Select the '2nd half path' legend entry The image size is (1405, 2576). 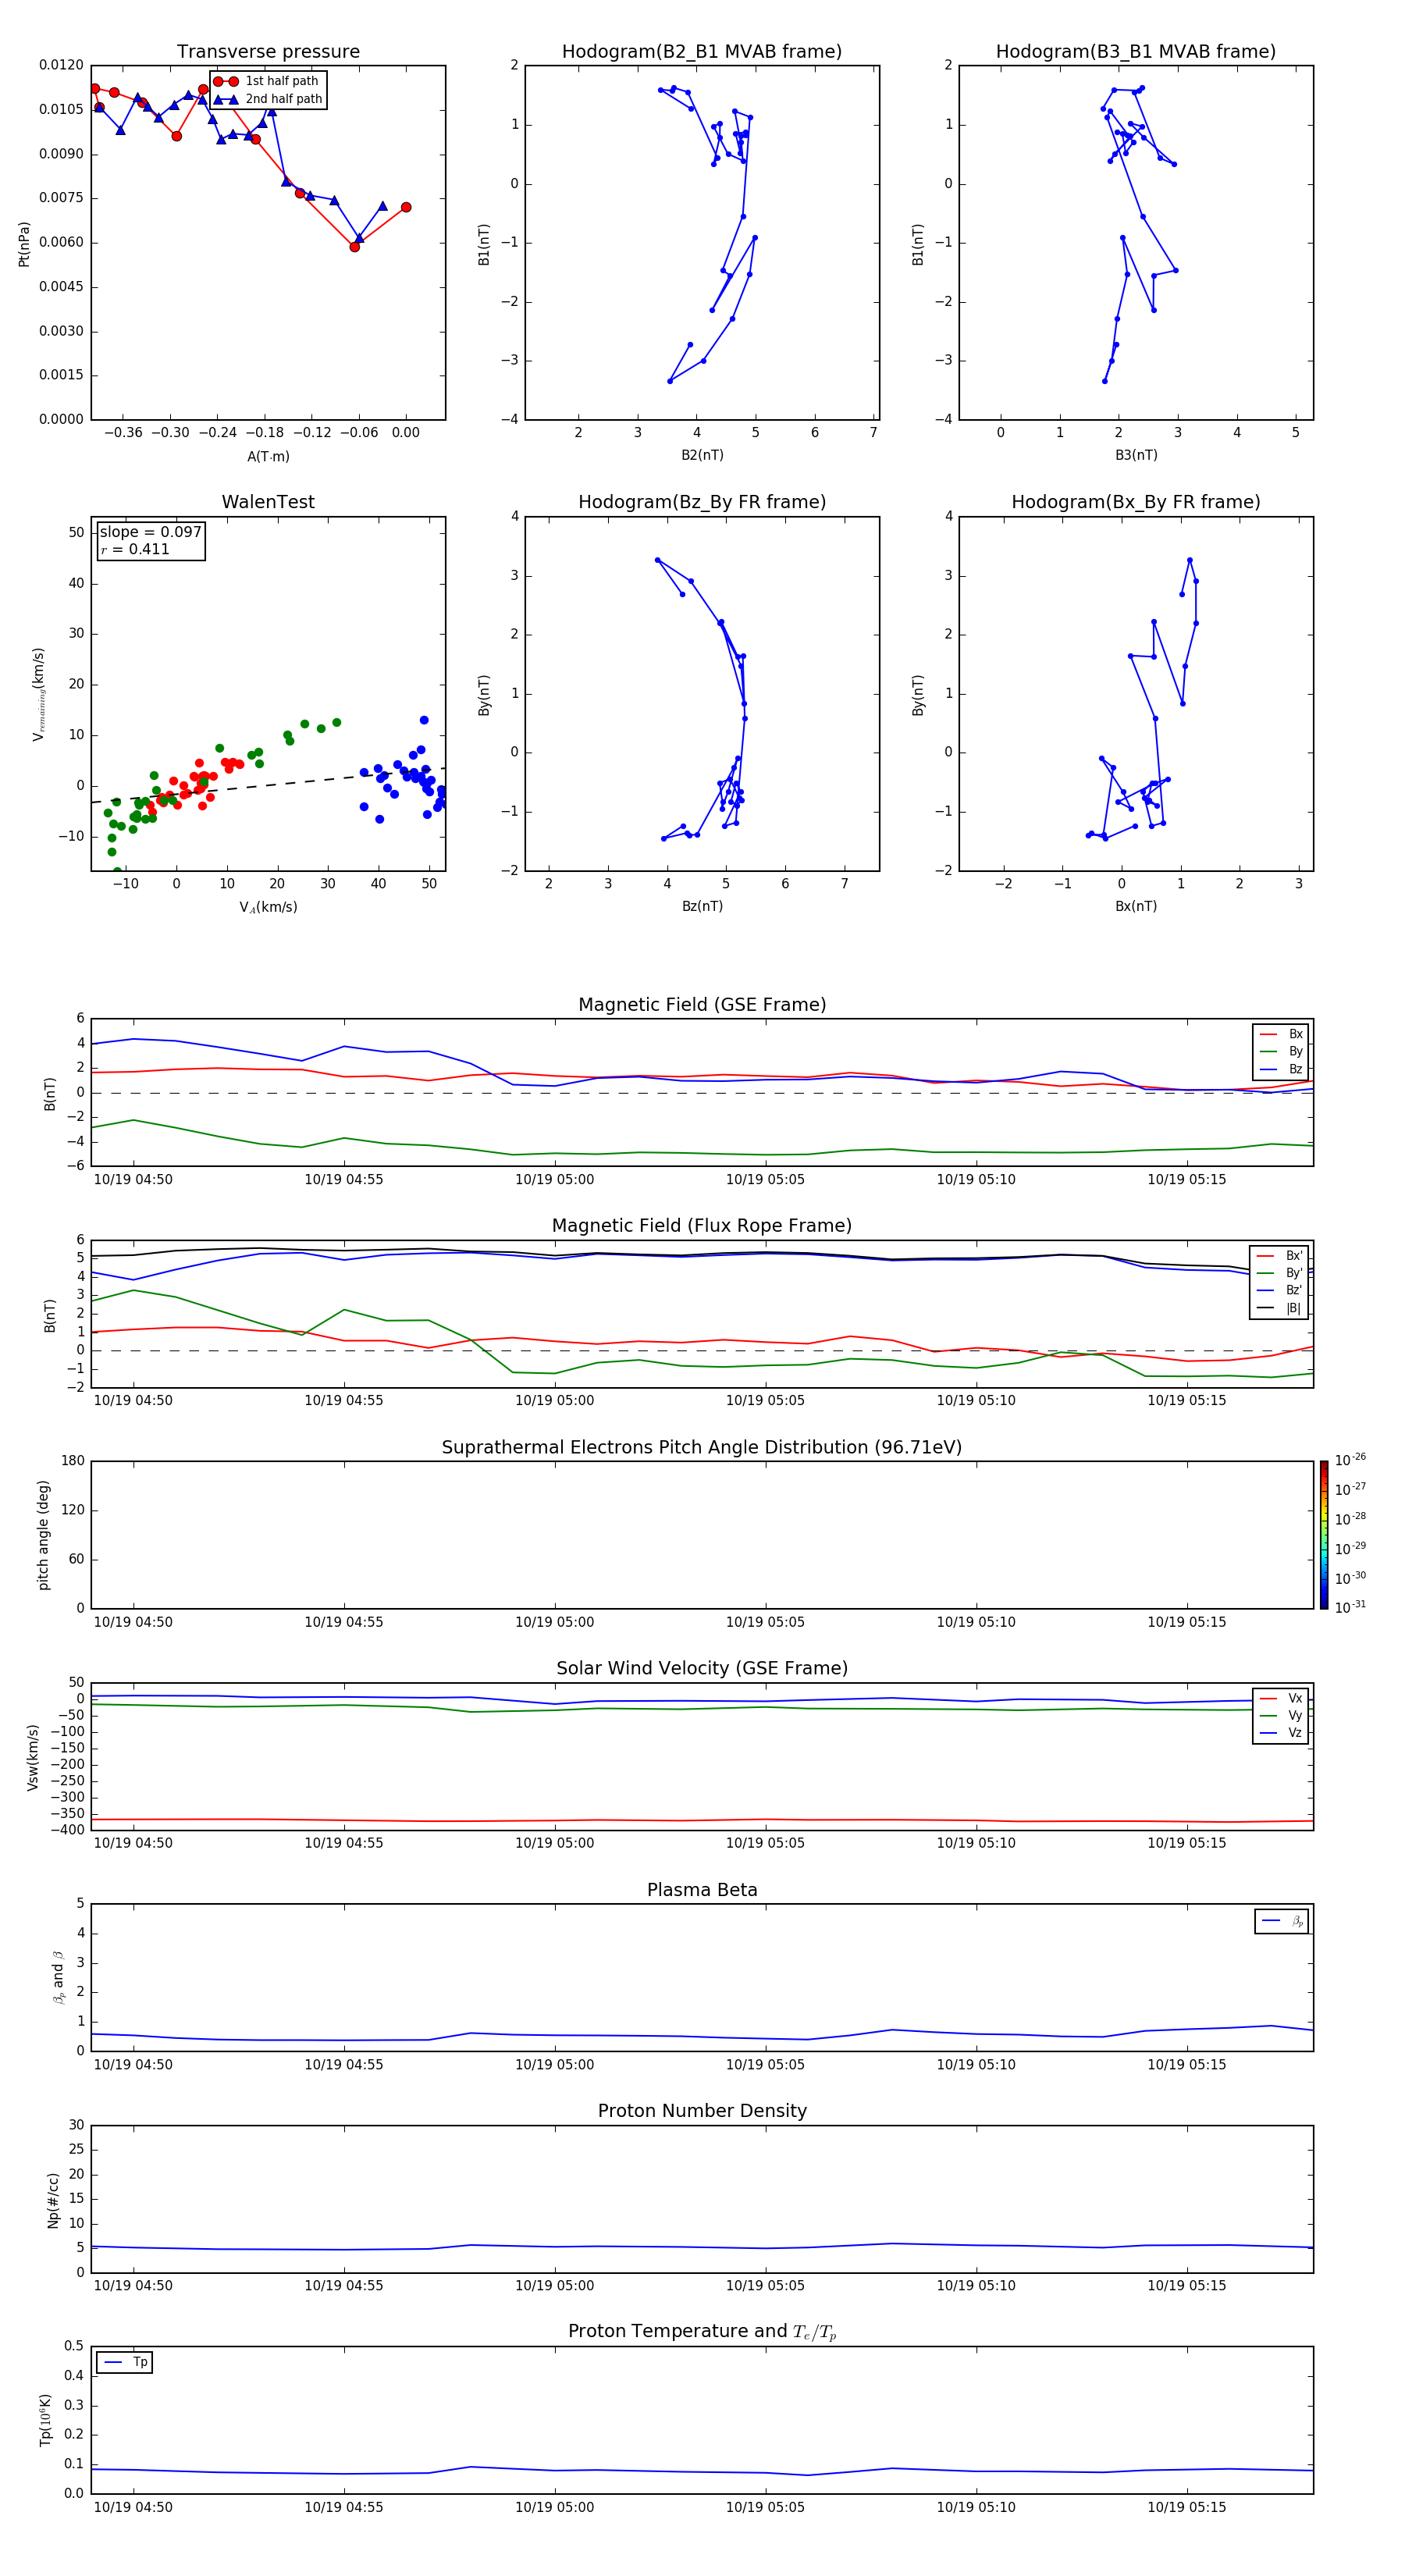tap(267, 99)
